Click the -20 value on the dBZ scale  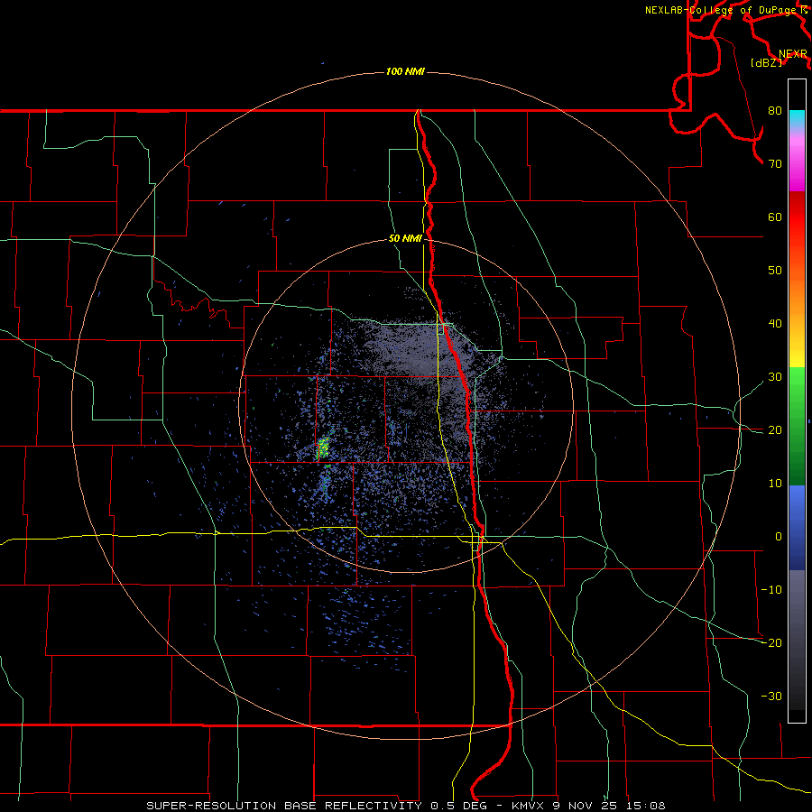[771, 643]
